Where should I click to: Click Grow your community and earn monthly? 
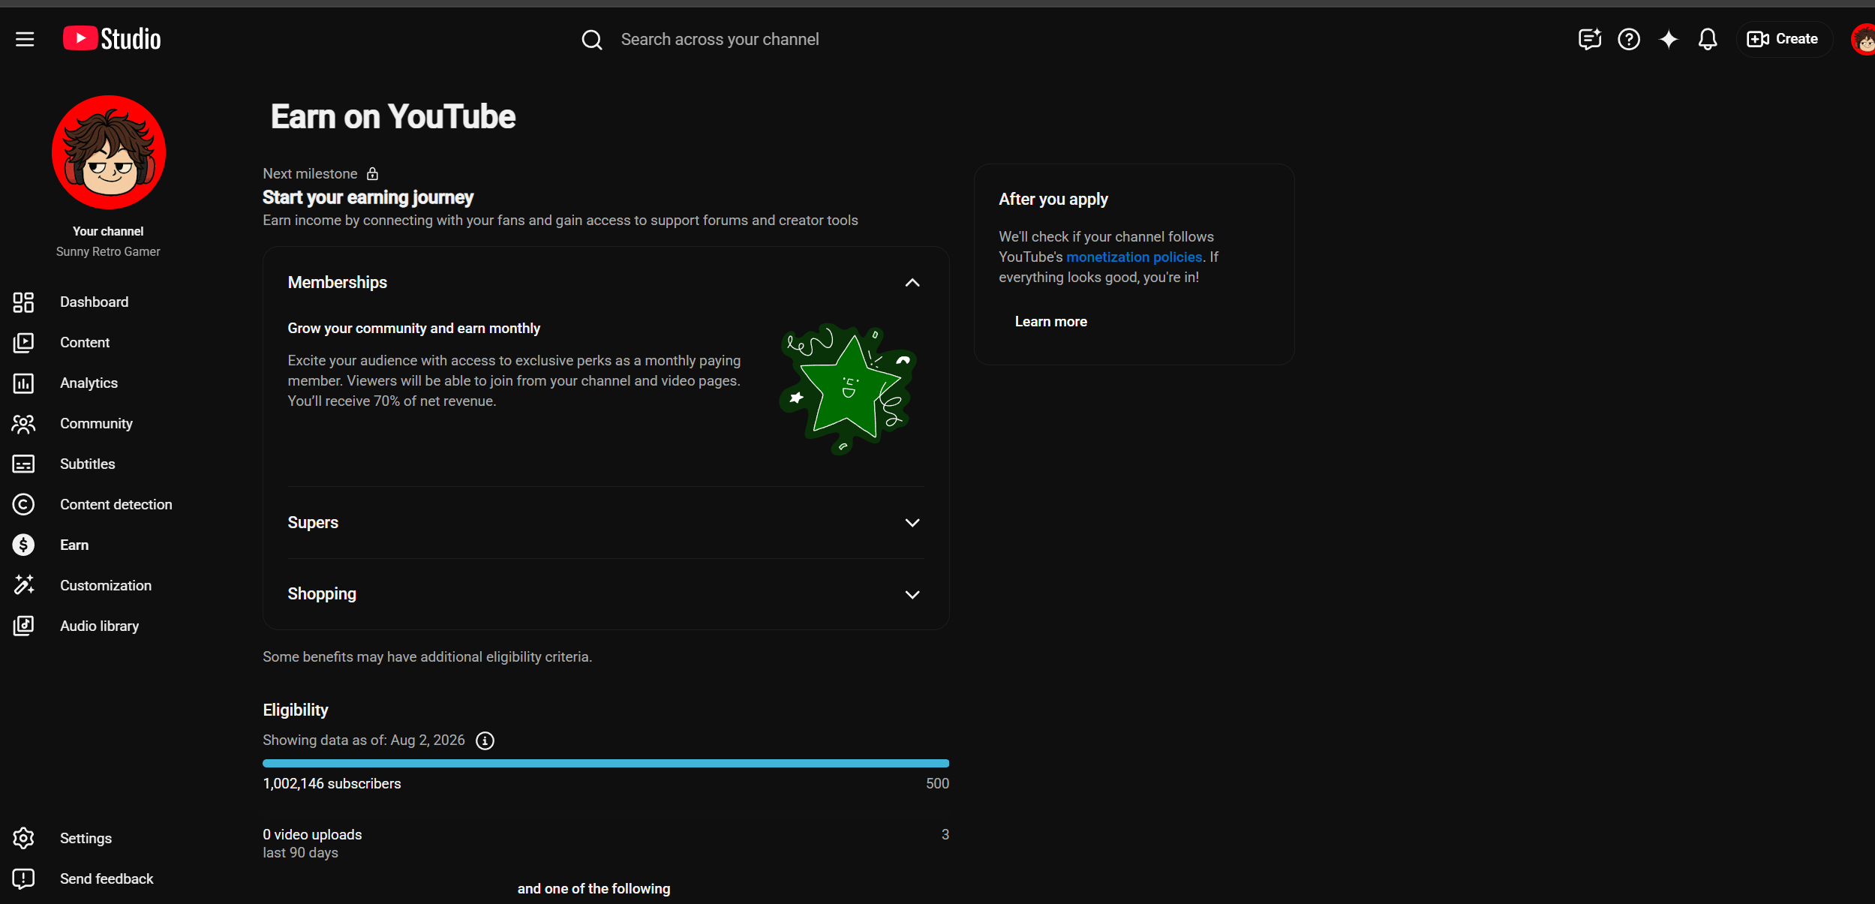click(x=413, y=329)
